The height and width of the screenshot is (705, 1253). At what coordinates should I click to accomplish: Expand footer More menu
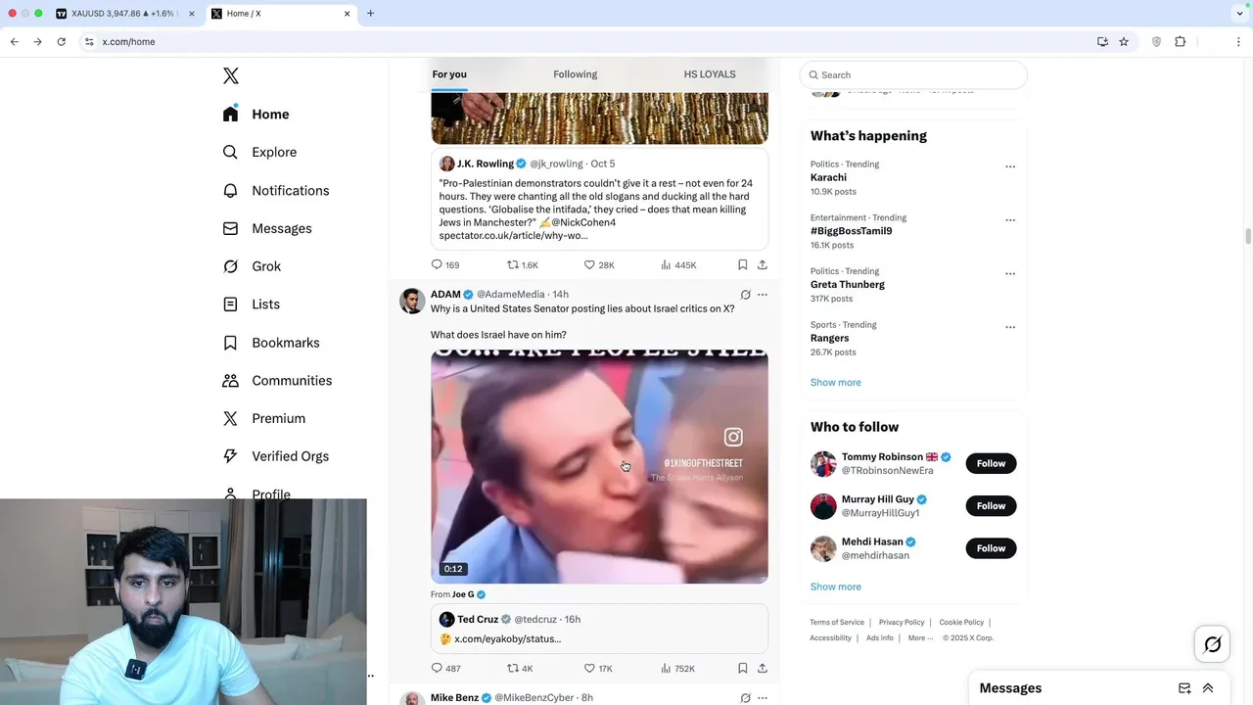[x=920, y=637]
